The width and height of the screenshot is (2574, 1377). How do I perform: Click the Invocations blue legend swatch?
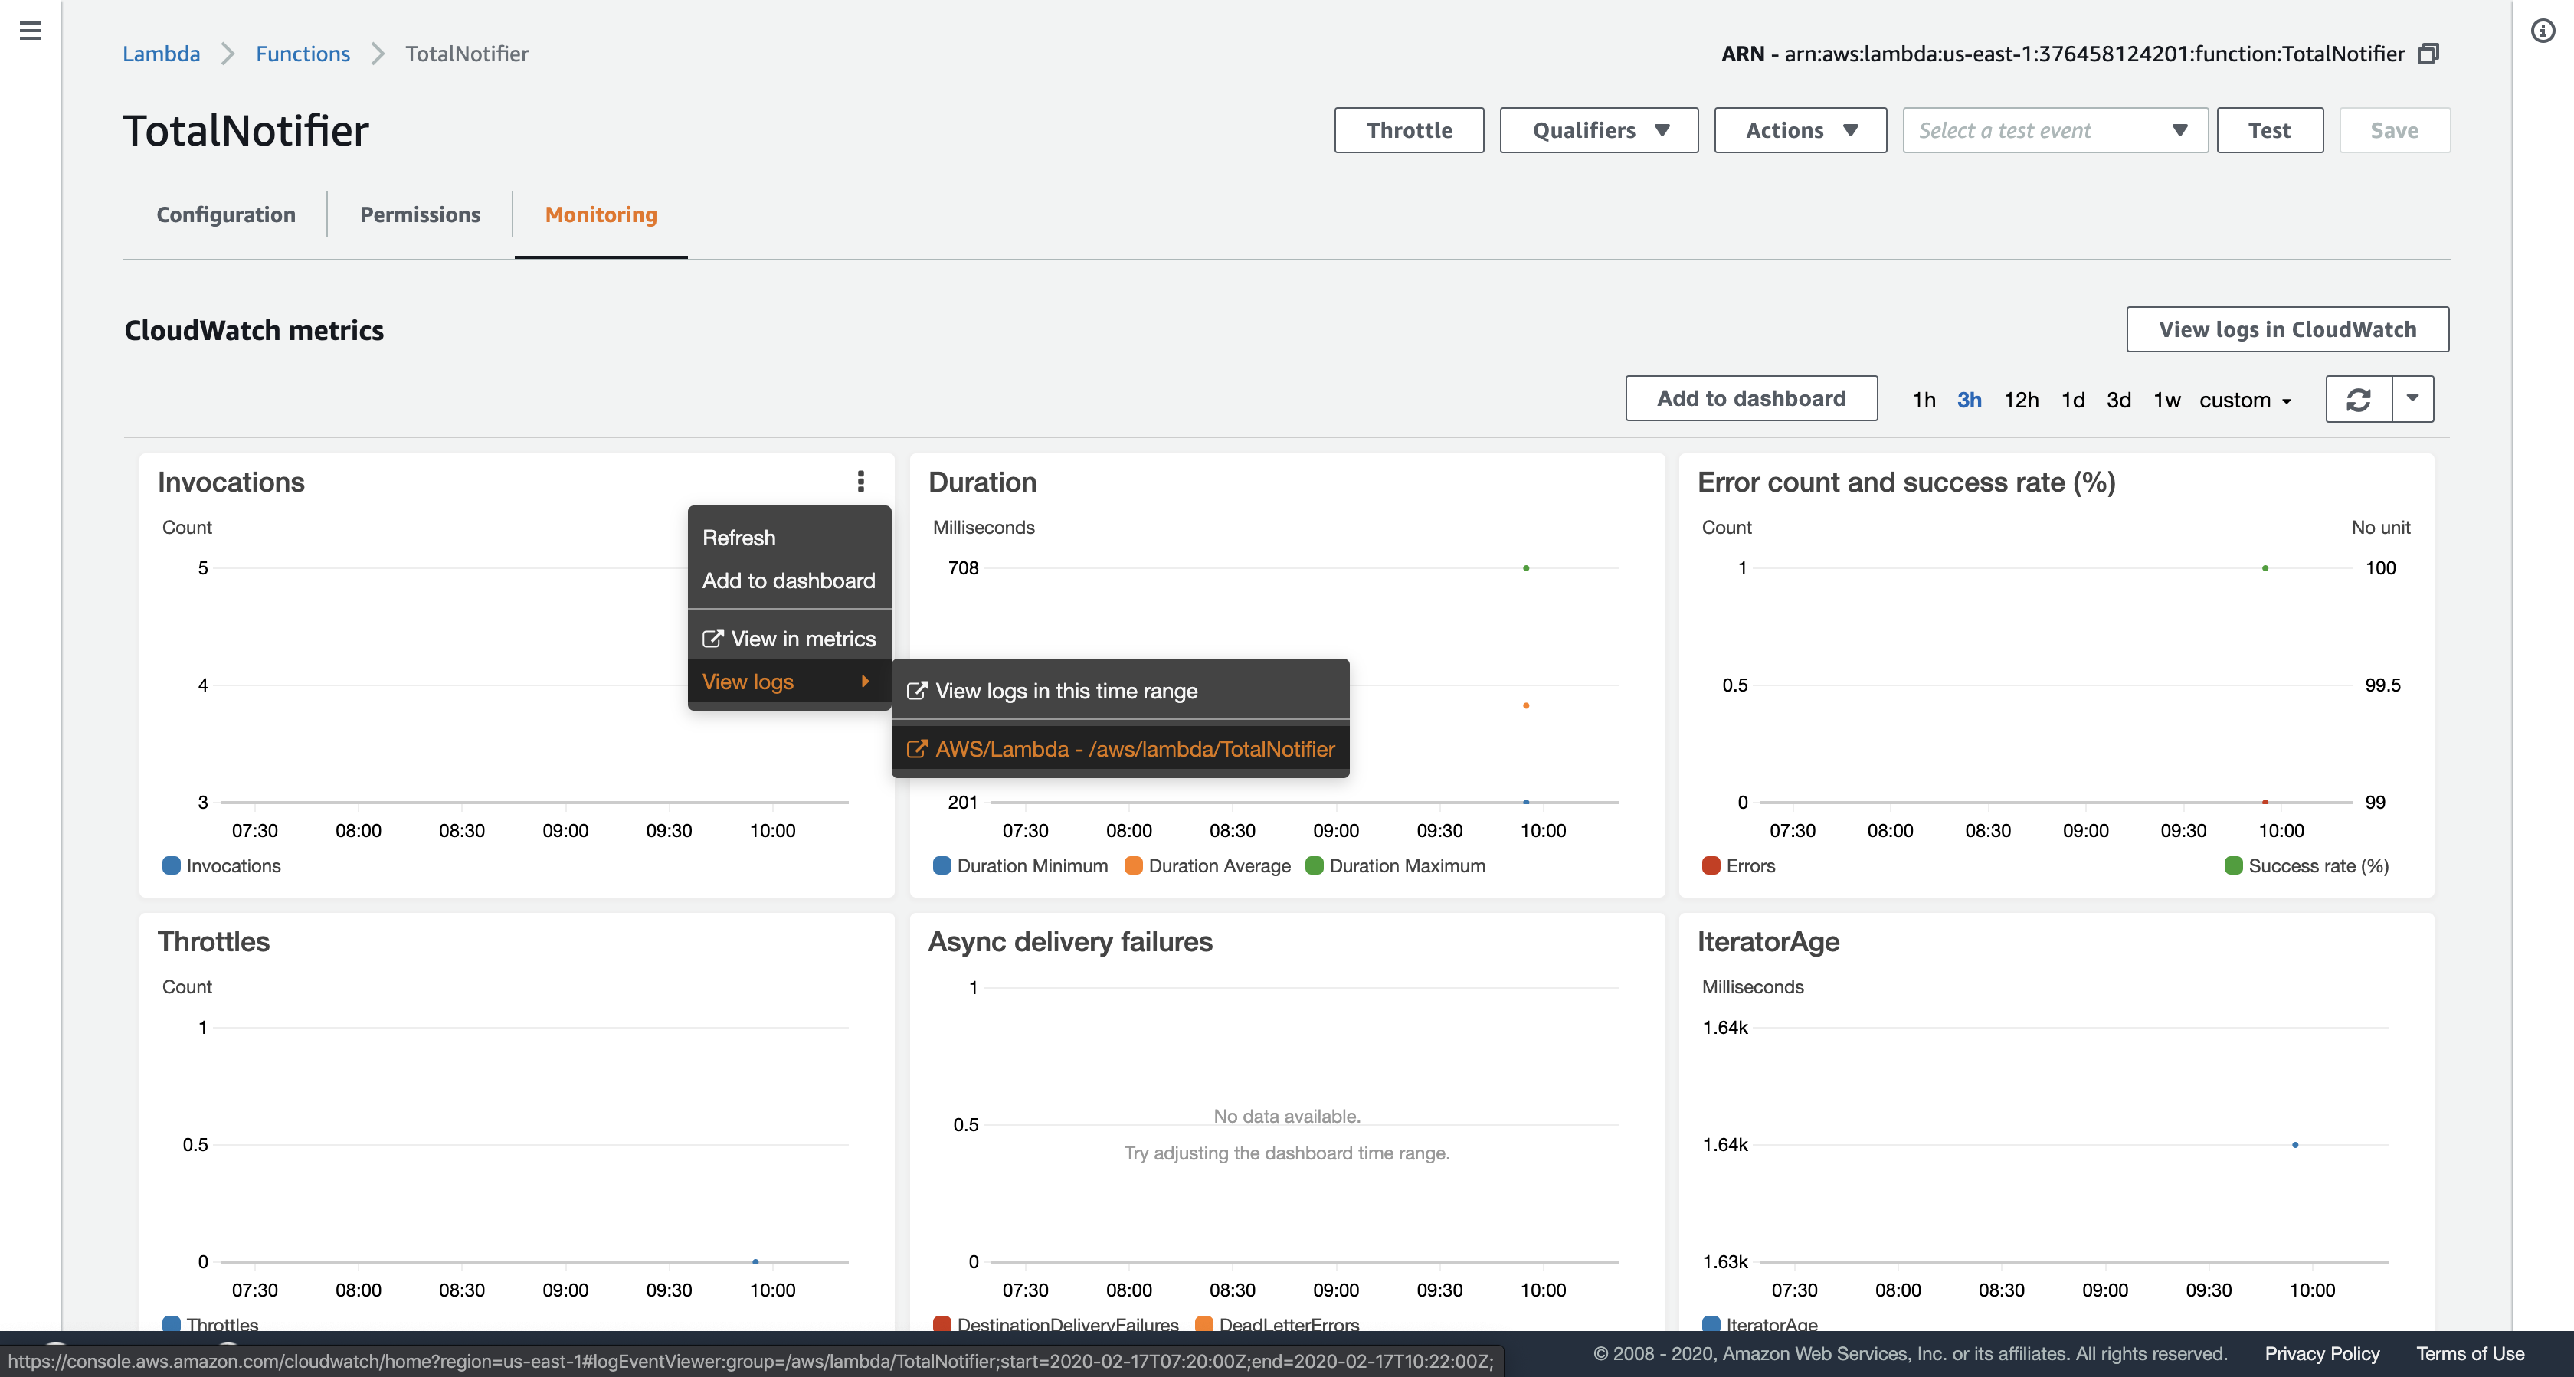171,866
